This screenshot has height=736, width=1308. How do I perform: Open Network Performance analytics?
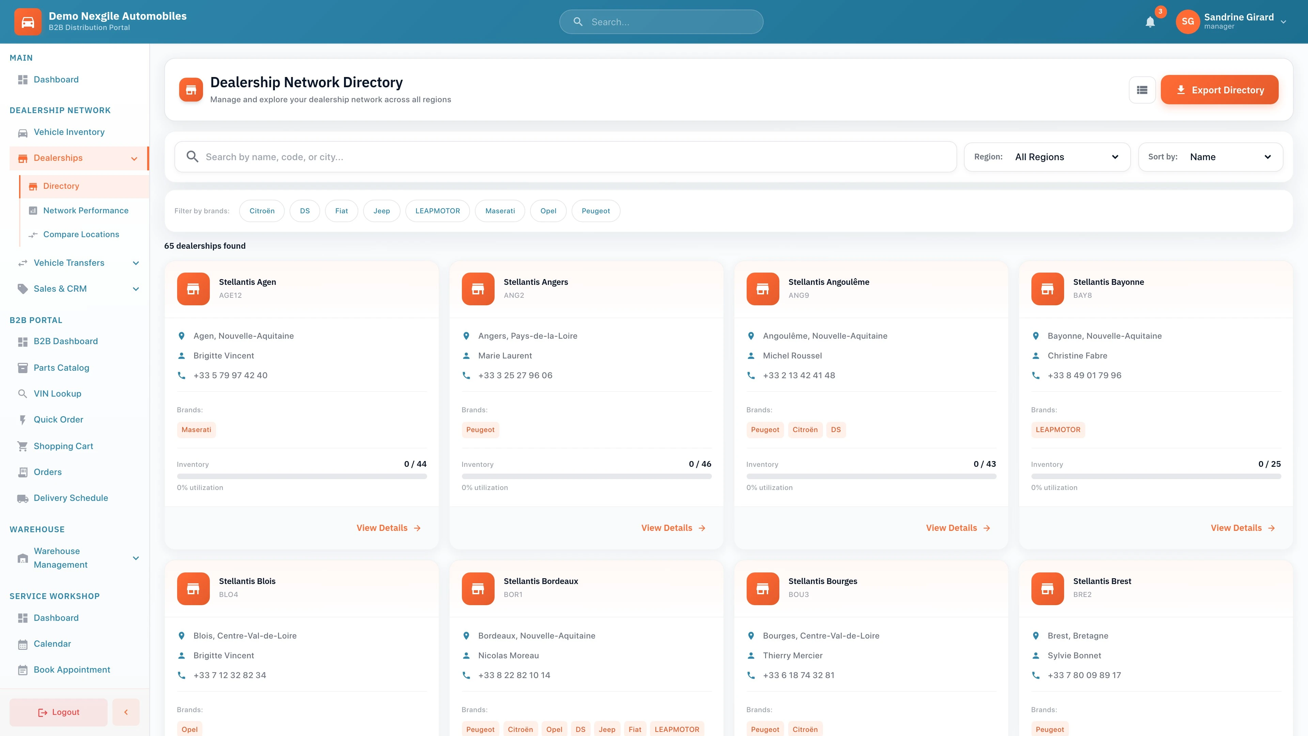(86, 210)
